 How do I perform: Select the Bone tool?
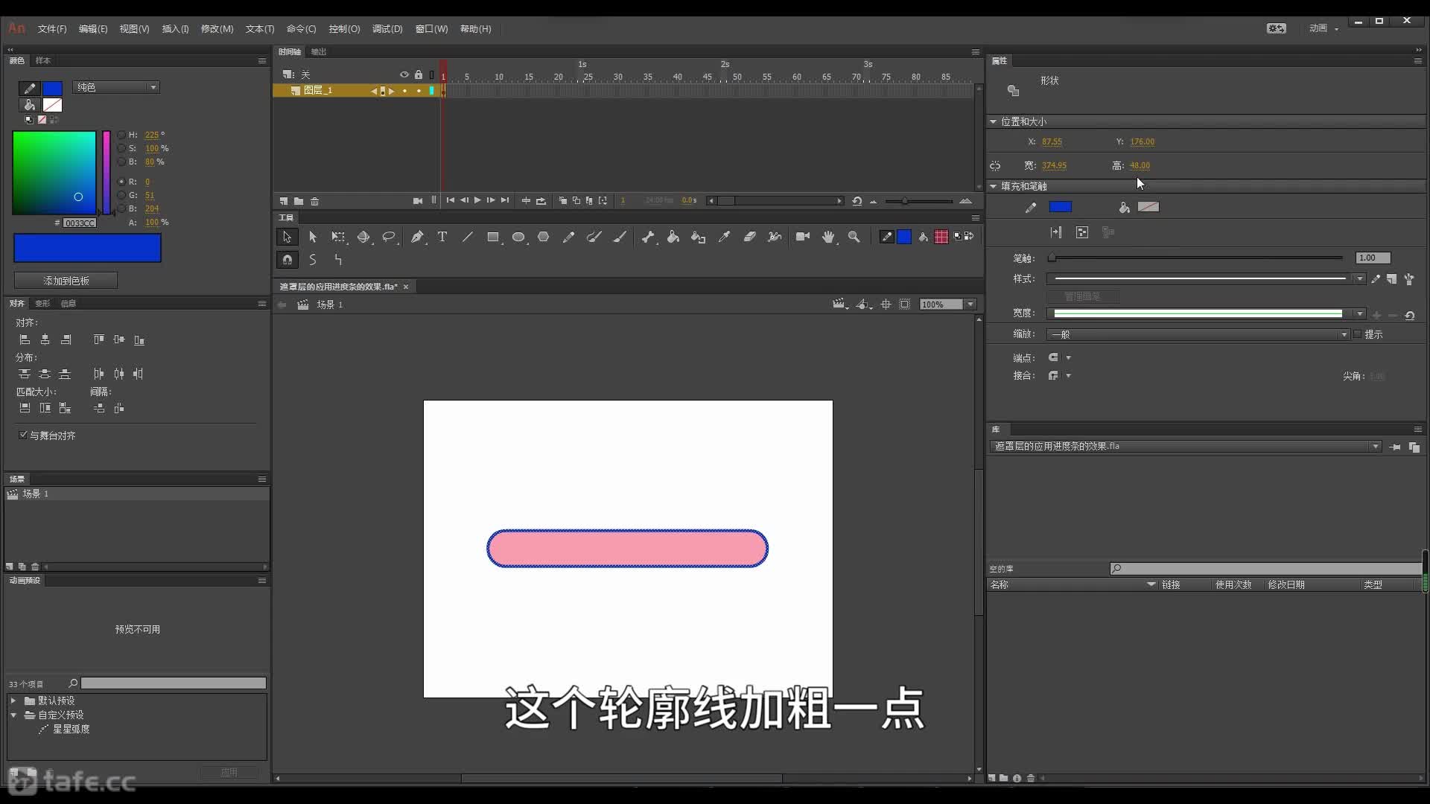pos(648,237)
